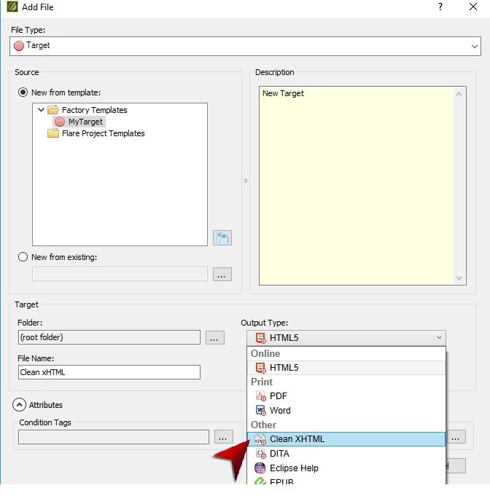This screenshot has height=496, width=490.
Task: Choose DITA output type
Action: pyautogui.click(x=346, y=453)
